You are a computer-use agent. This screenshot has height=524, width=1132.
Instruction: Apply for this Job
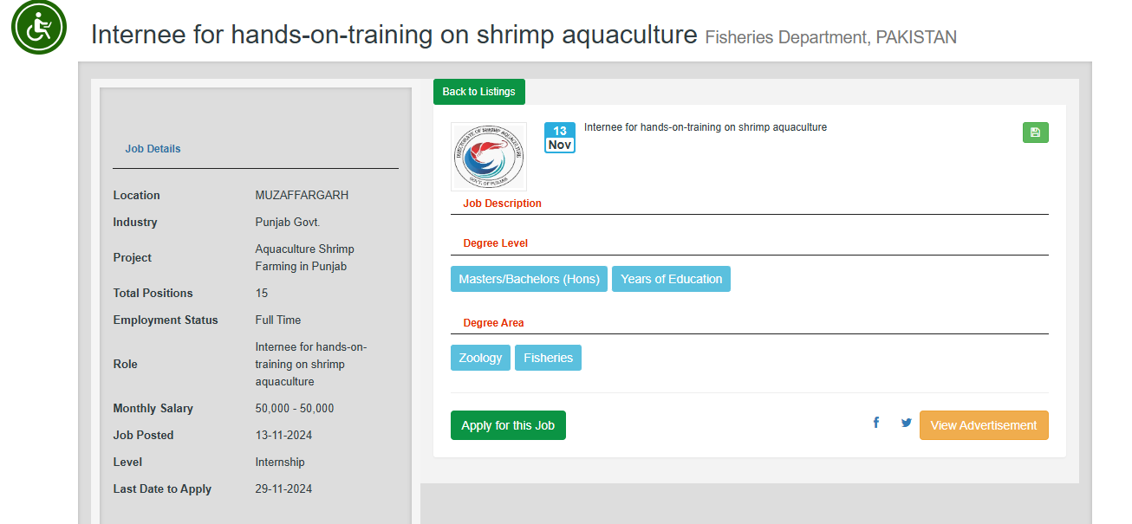coord(508,425)
